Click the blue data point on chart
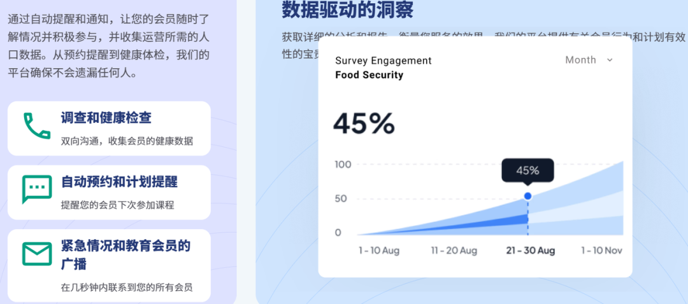 point(528,196)
